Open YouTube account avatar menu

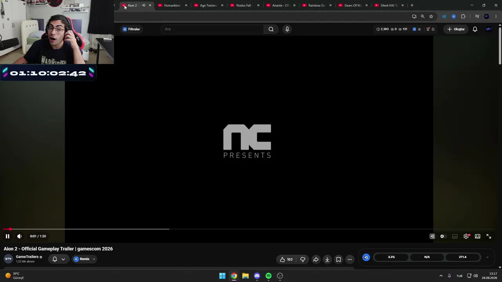coord(489,29)
